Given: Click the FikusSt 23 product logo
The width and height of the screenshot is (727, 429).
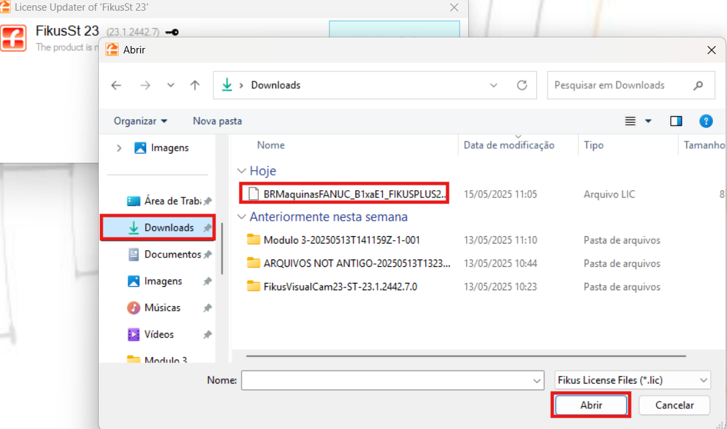Looking at the screenshot, I should click(x=13, y=38).
